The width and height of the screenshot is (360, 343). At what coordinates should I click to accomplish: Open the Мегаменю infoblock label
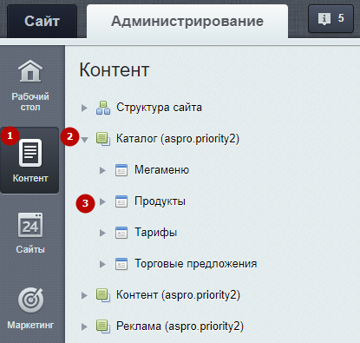[161, 170]
